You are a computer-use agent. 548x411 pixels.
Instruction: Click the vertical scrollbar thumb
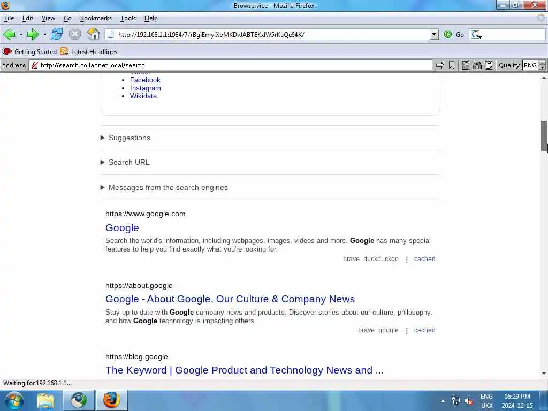pos(544,136)
